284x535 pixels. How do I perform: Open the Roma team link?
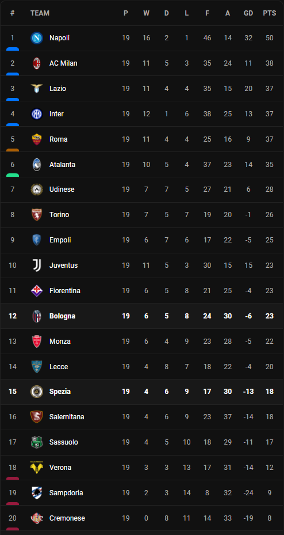pos(58,139)
